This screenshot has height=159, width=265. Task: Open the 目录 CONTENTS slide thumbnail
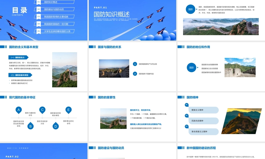click(x=44, y=20)
